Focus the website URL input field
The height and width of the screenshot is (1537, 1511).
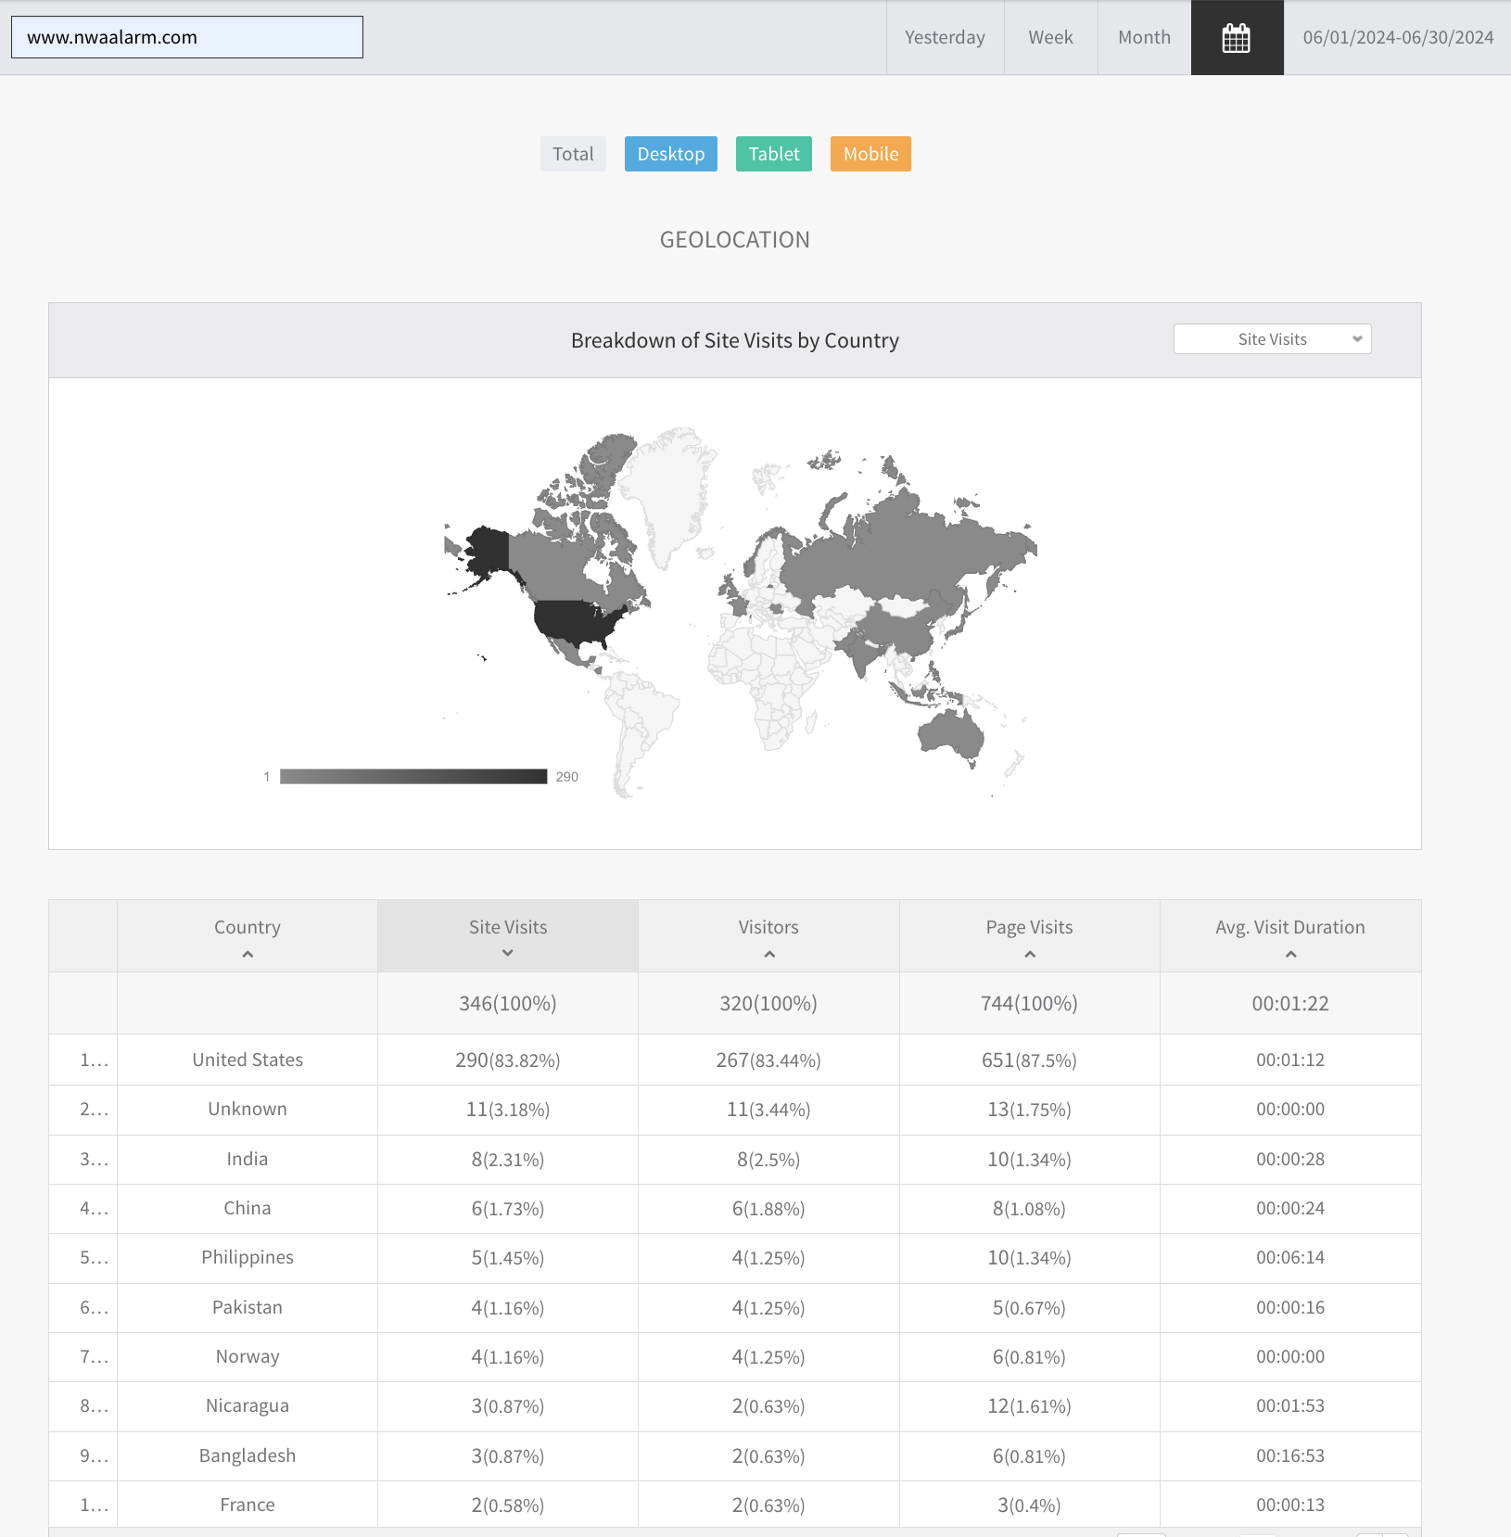(x=187, y=37)
